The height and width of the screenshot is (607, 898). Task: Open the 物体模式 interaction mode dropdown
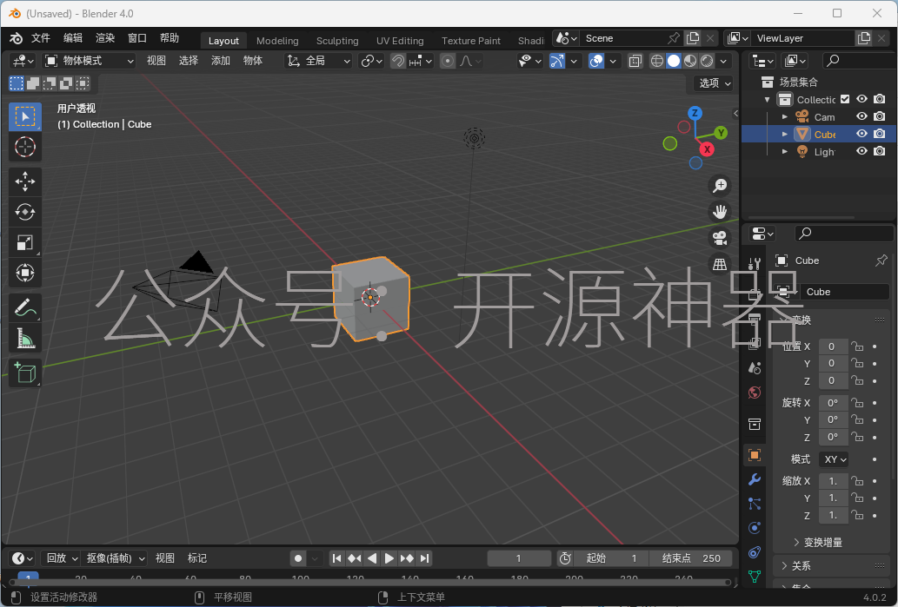[x=90, y=61]
